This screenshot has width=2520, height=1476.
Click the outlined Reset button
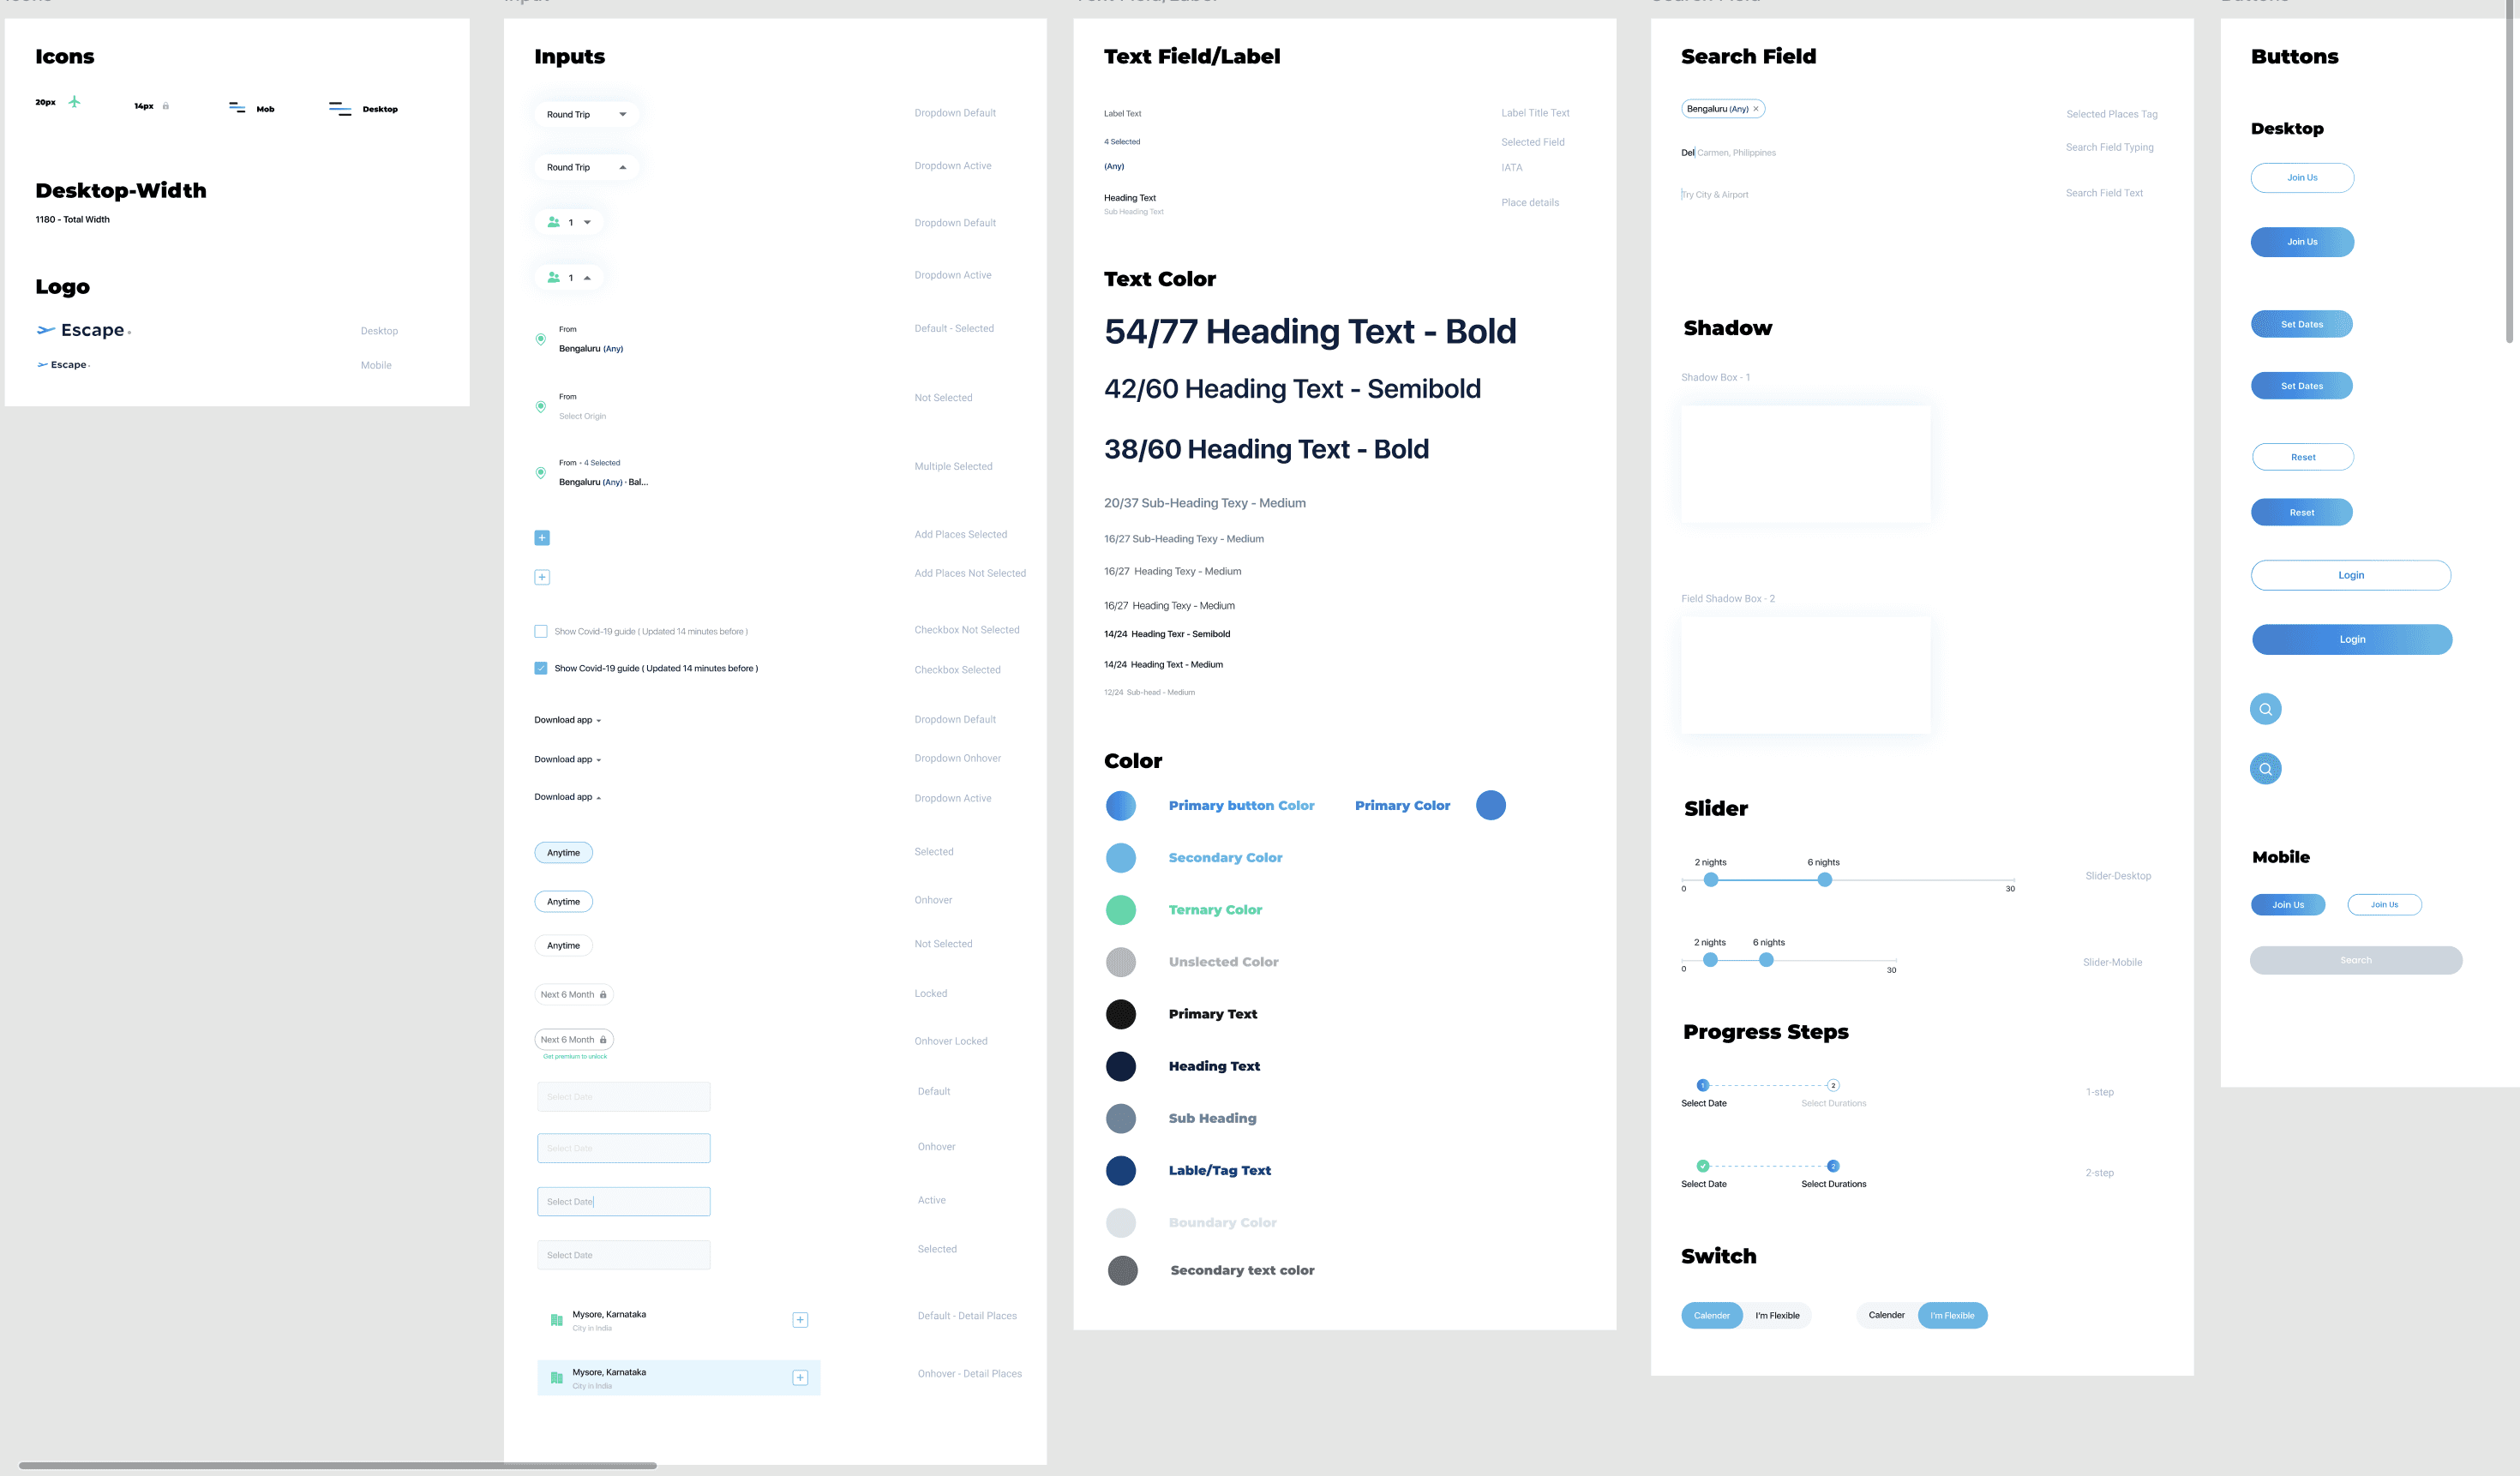point(2302,457)
